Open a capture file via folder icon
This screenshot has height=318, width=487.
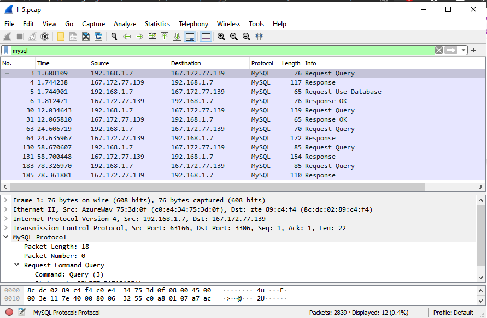click(x=61, y=37)
